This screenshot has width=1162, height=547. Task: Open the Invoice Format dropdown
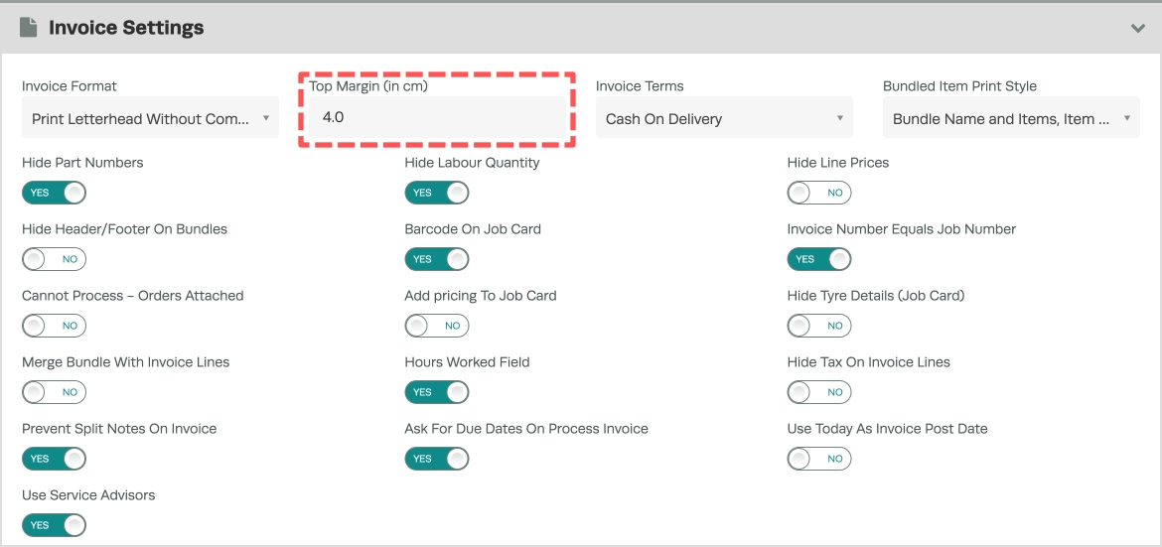[150, 118]
